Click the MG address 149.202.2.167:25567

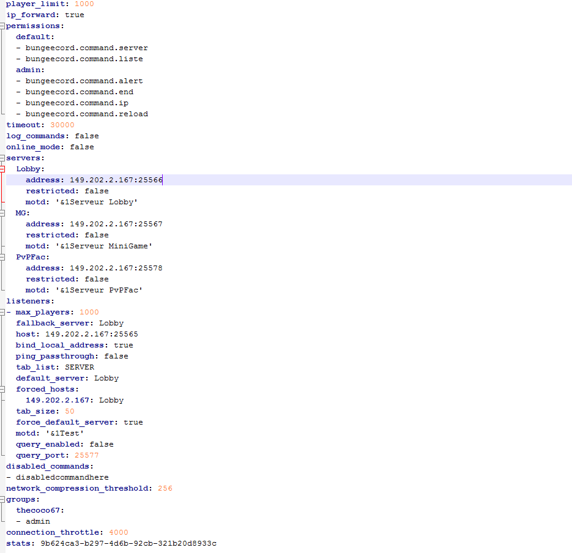point(116,224)
